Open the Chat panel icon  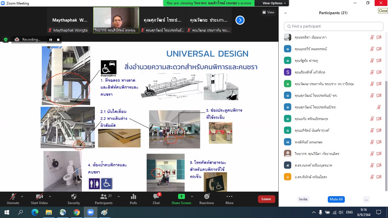click(x=156, y=197)
